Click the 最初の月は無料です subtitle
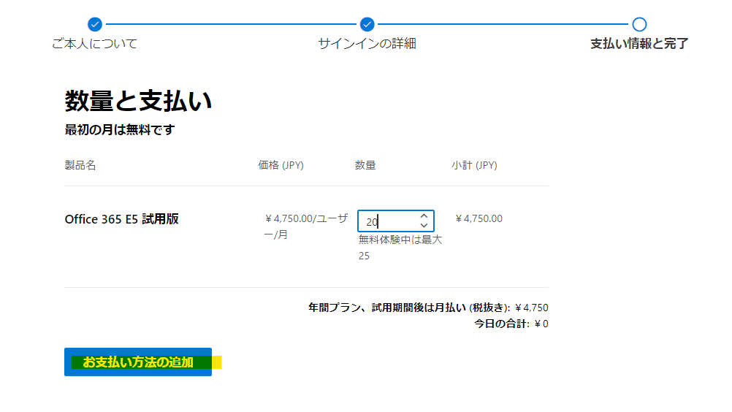Screen dimensions: 732x412 tap(120, 130)
